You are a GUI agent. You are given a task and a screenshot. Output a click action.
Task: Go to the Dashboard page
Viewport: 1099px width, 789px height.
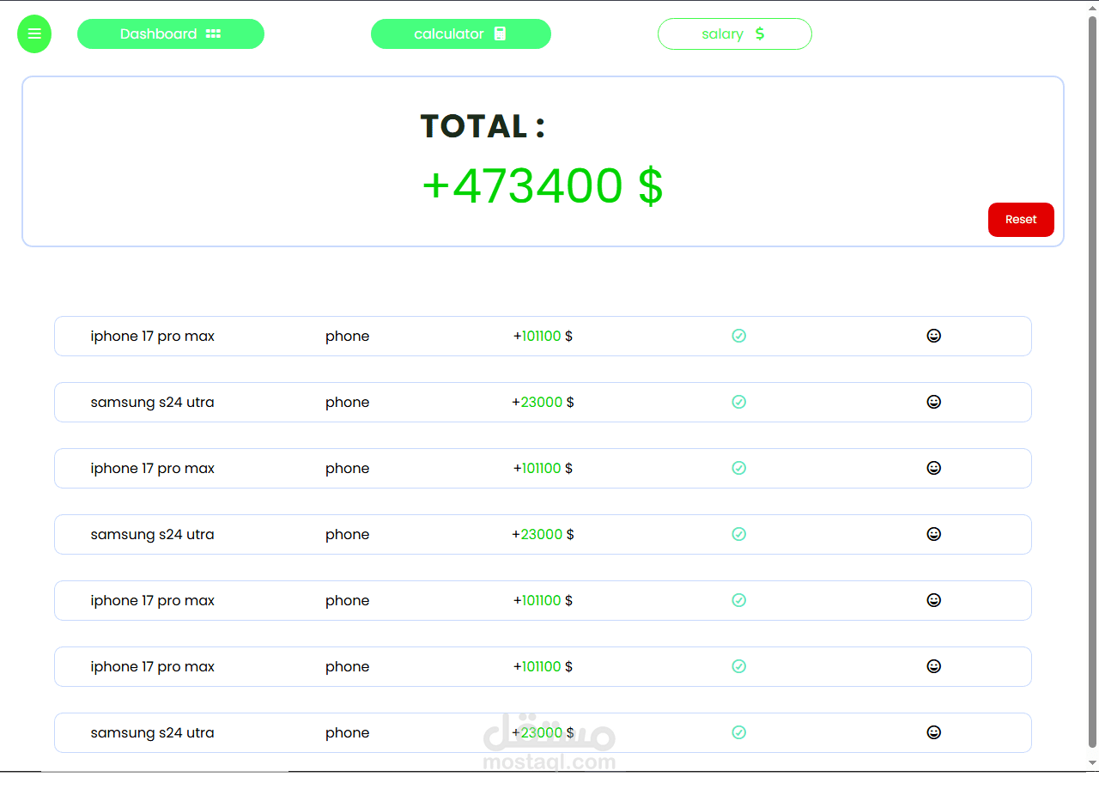coord(171,34)
